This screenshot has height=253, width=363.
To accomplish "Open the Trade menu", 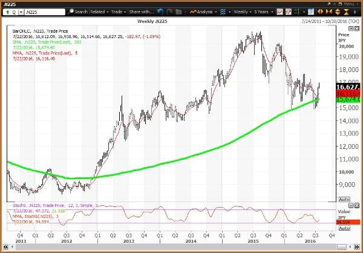I will (120, 11).
